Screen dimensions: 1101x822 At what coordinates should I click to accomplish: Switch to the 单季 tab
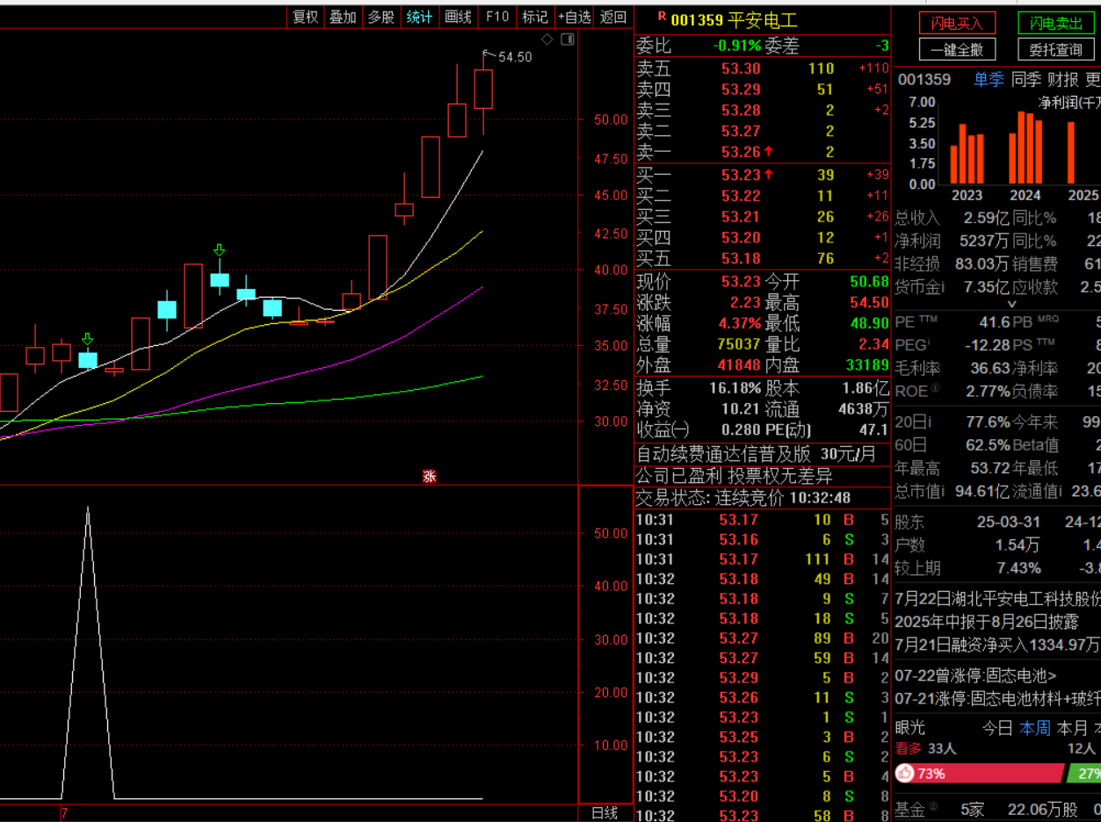click(x=988, y=79)
